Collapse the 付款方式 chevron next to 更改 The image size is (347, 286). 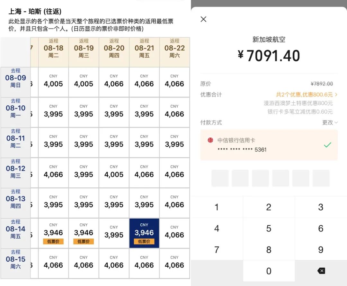337,123
